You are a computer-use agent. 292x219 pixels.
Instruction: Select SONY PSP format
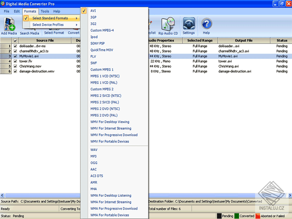coord(114,43)
